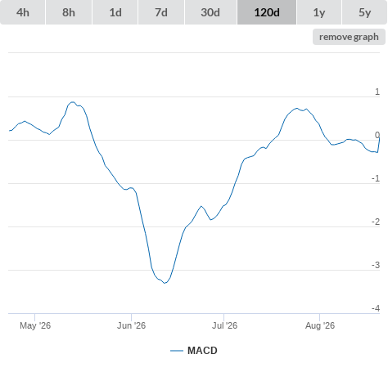388x372 pixels.
Task: Open the 5y time range
Action: click(364, 12)
